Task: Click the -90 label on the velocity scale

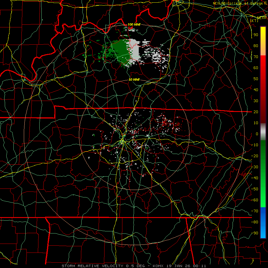Action: point(255,233)
